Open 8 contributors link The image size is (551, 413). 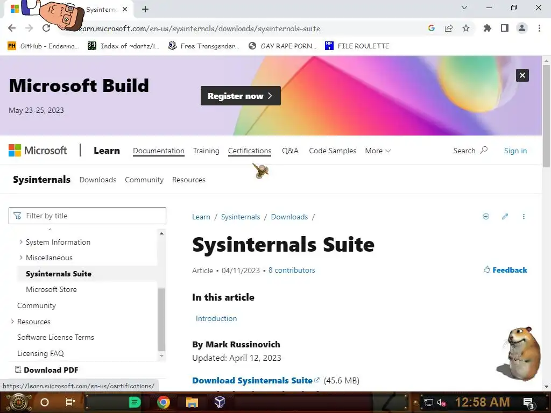pos(292,270)
